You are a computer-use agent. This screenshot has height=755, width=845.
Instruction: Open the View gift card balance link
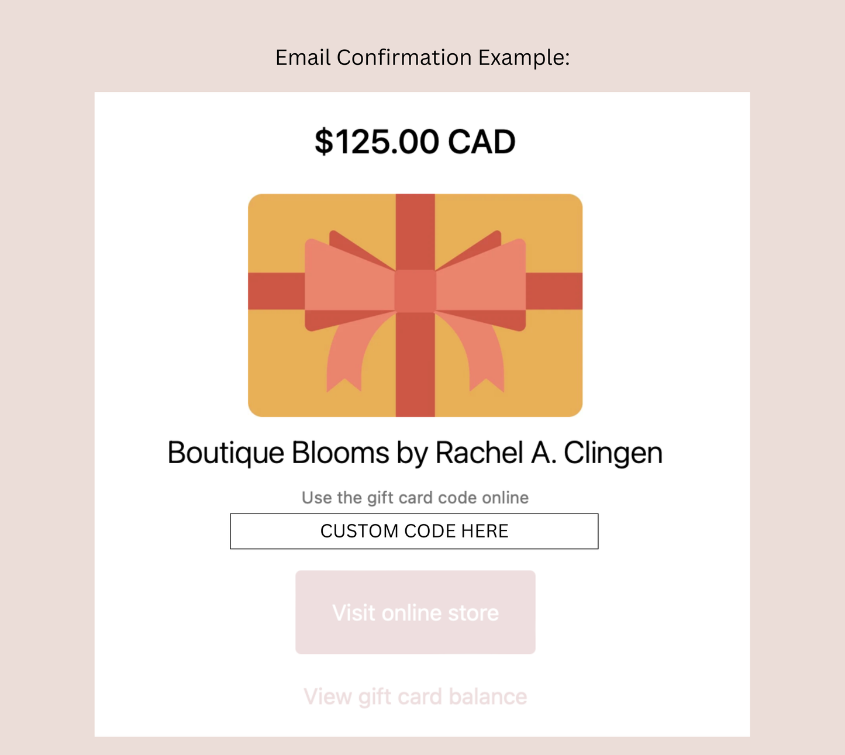pyautogui.click(x=415, y=697)
